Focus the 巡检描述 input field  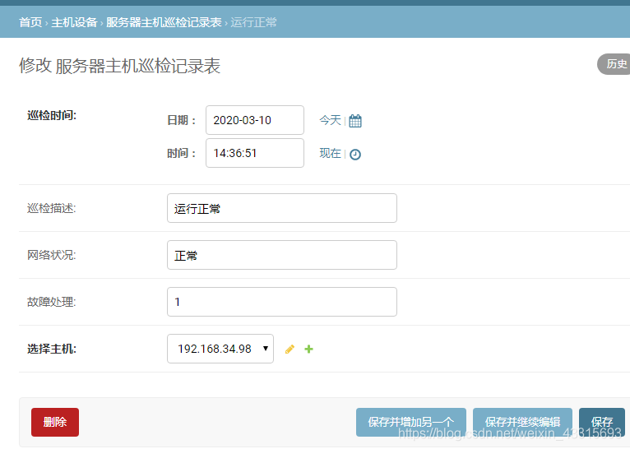click(282, 208)
